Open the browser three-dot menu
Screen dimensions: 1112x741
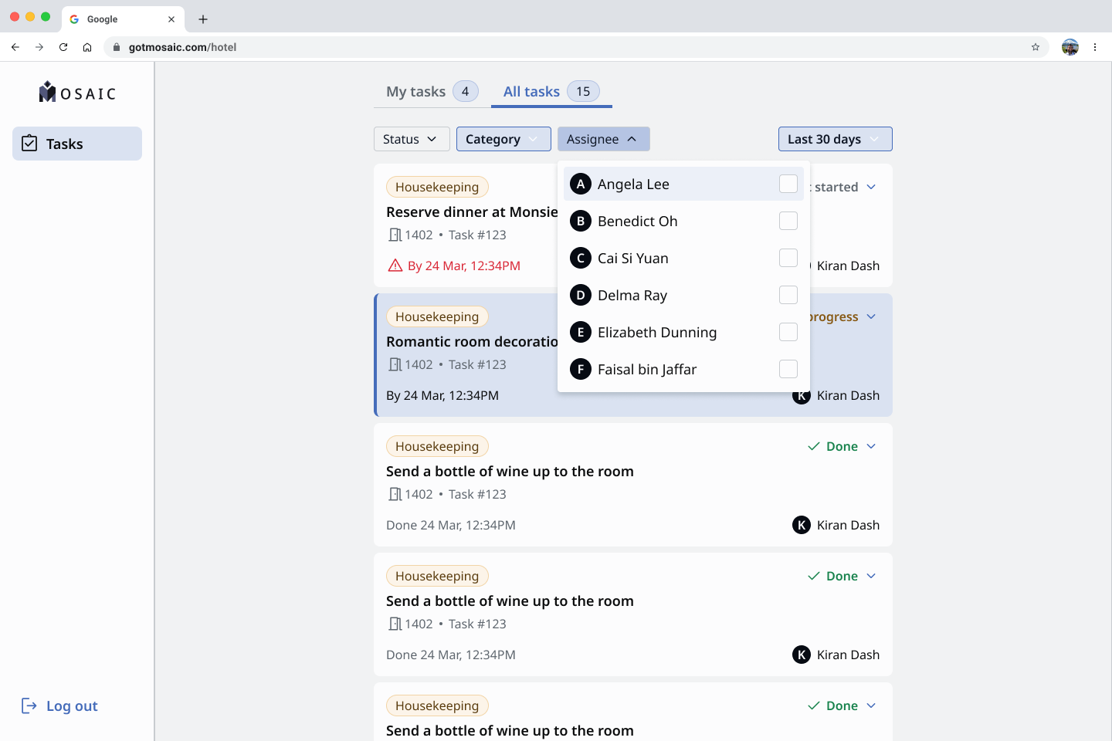pyautogui.click(x=1095, y=47)
